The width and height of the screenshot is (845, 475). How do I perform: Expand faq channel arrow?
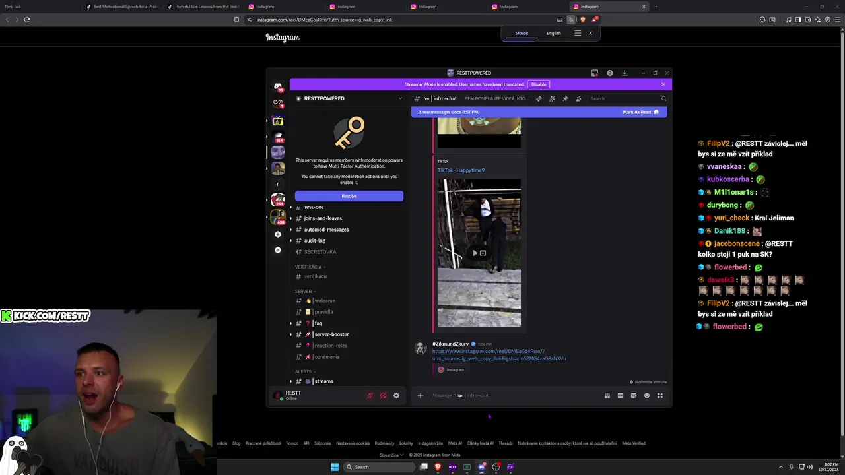click(x=290, y=323)
